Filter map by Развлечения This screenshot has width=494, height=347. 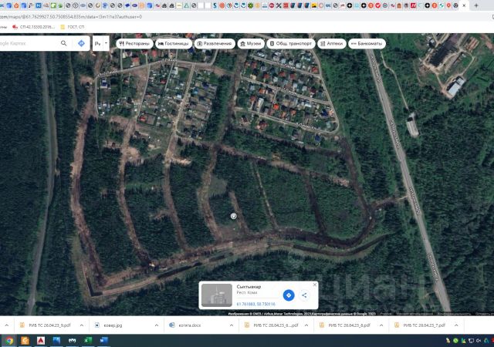coord(215,43)
